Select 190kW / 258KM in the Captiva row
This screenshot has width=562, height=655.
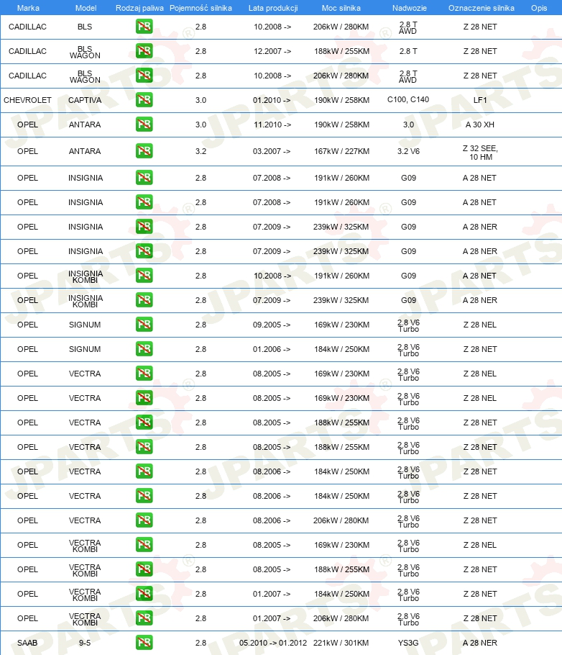coord(341,100)
